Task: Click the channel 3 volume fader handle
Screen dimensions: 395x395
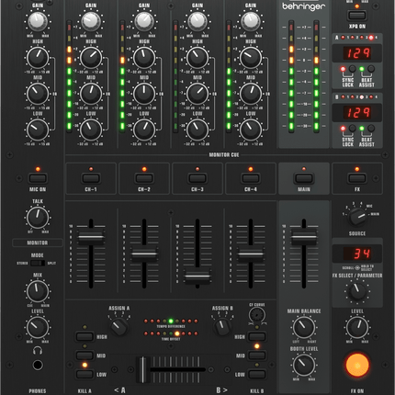Action: [x=197, y=276]
